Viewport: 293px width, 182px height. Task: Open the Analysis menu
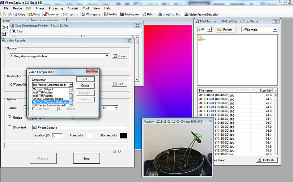73,8
